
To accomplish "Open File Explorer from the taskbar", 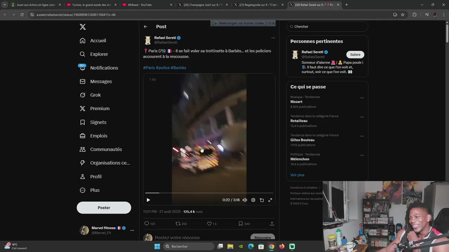I will [x=230, y=246].
